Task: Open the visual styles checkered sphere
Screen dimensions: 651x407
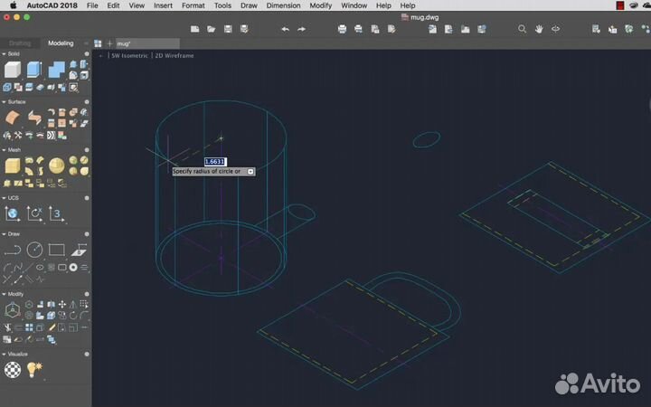Action: pos(13,370)
